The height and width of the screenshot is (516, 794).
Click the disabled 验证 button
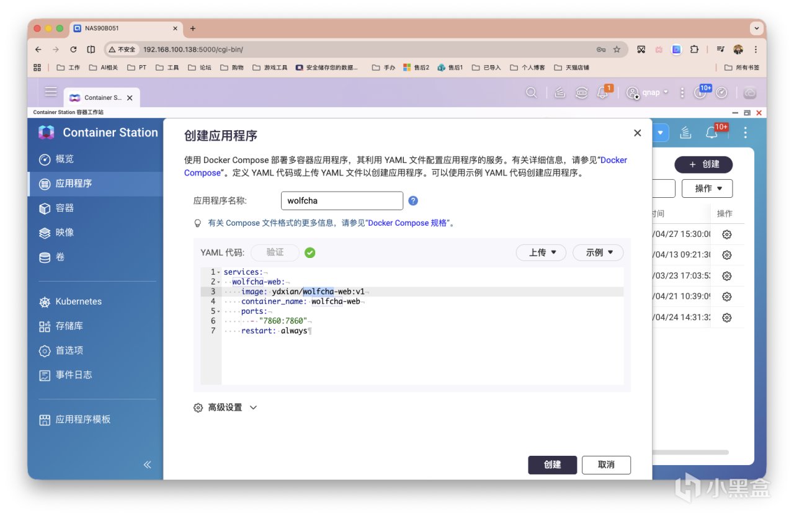(275, 252)
